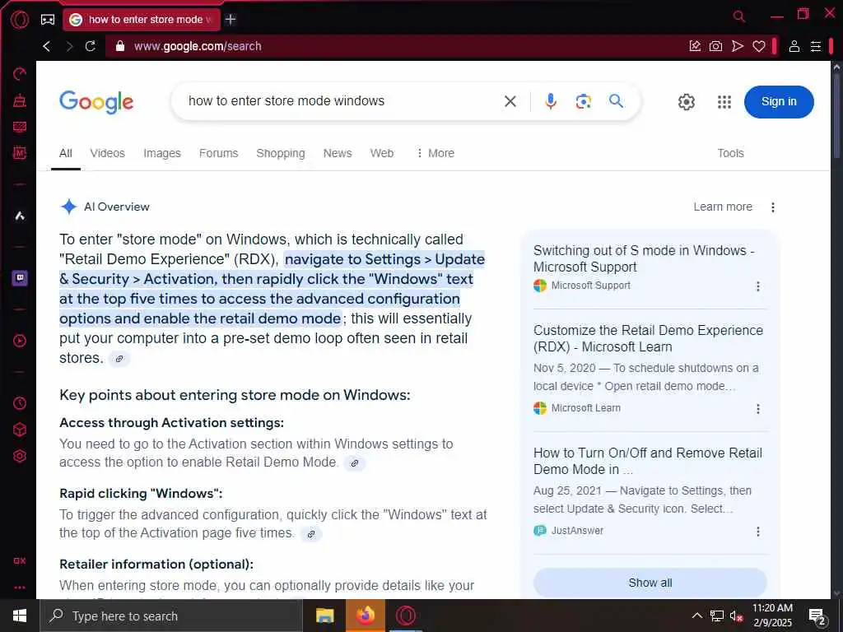Open GX Cleaner broom in sidebar
The height and width of the screenshot is (632, 843).
[20, 100]
